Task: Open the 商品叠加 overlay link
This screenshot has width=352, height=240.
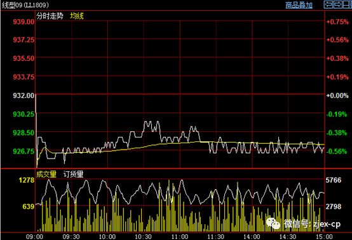Action: (x=299, y=5)
